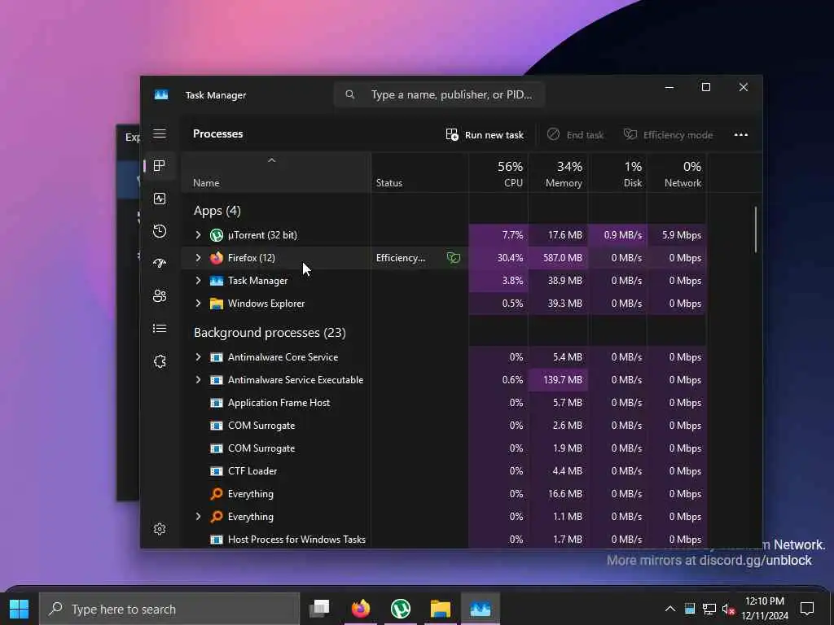
Task: Click the Efficiency mode button
Action: (x=668, y=135)
